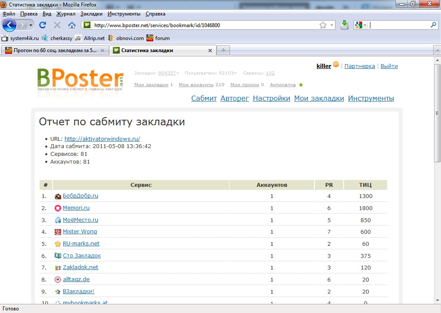This screenshot has height=313, width=441.
Task: Click the Firefox back arrow button
Action: pyautogui.click(x=9, y=25)
